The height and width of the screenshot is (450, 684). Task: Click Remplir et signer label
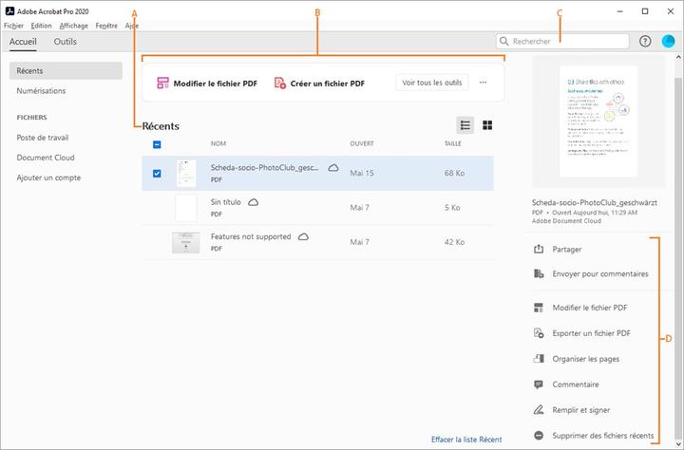click(x=581, y=410)
